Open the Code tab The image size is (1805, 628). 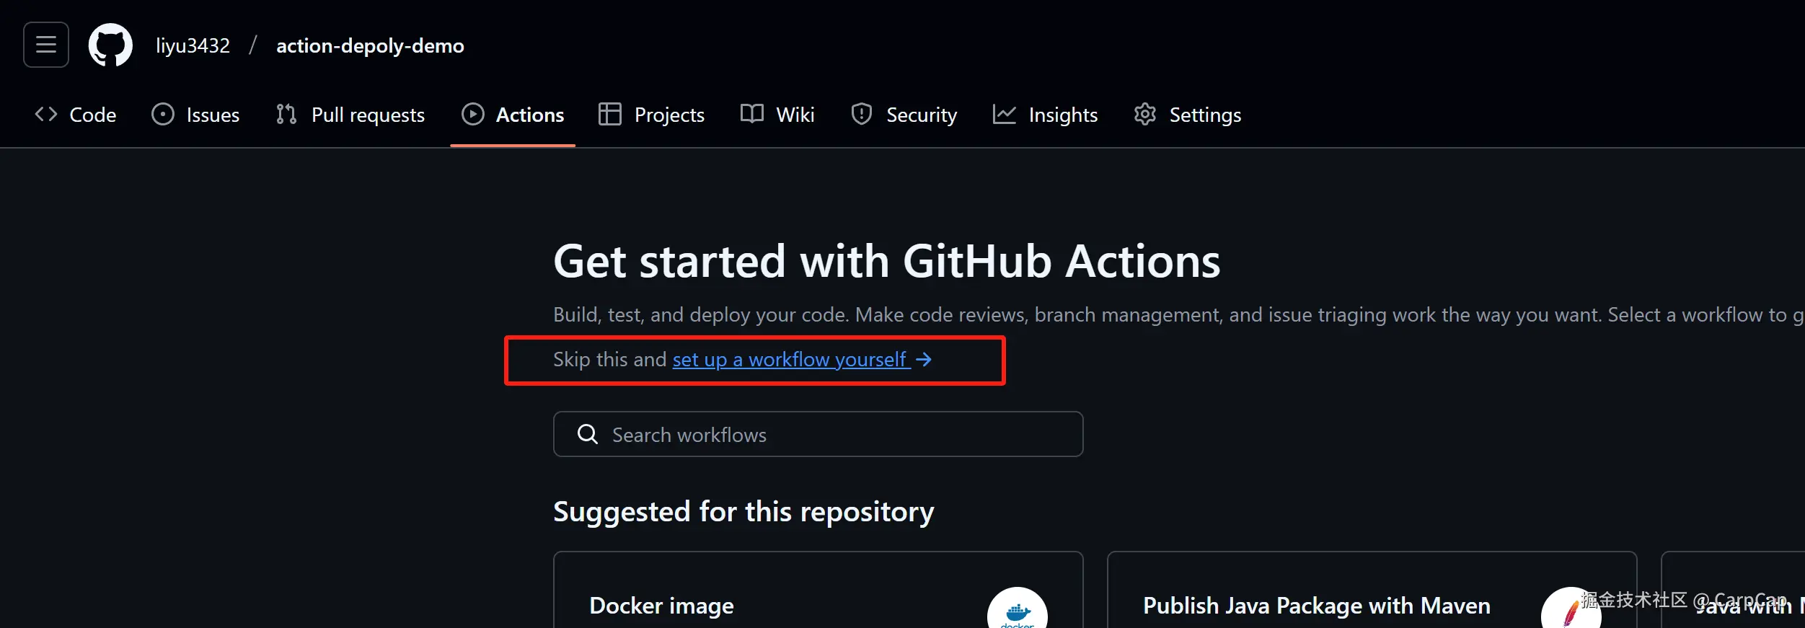[x=76, y=115]
